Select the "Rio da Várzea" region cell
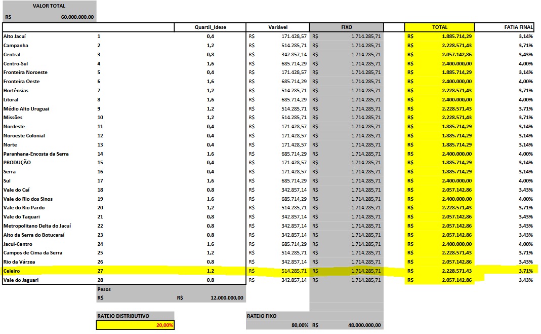The width and height of the screenshot is (541, 334). click(x=19, y=262)
